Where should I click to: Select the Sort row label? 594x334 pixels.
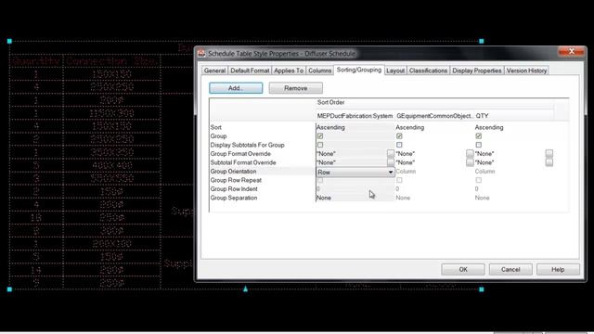click(x=216, y=127)
